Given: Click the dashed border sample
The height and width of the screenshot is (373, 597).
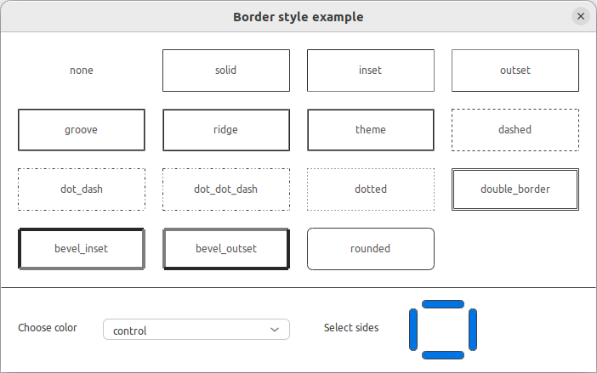Looking at the screenshot, I should (x=515, y=130).
